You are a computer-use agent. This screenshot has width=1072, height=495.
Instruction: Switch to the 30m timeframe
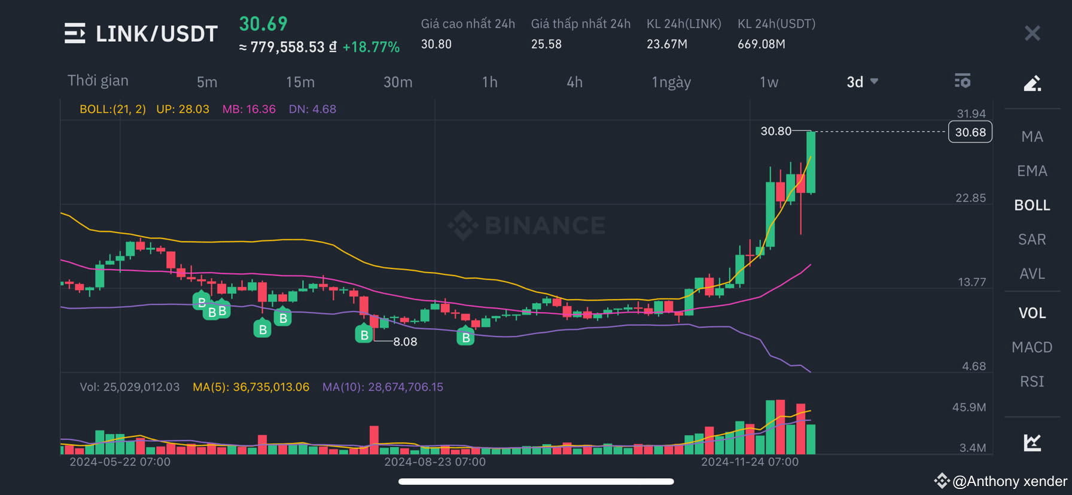click(x=398, y=82)
